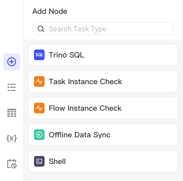Open the list view sidebar icon
This screenshot has width=183, height=181.
pos(12,87)
